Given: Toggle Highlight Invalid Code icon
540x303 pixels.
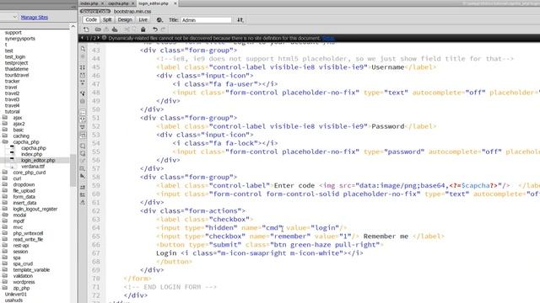Looking at the screenshot, I should [83, 120].
